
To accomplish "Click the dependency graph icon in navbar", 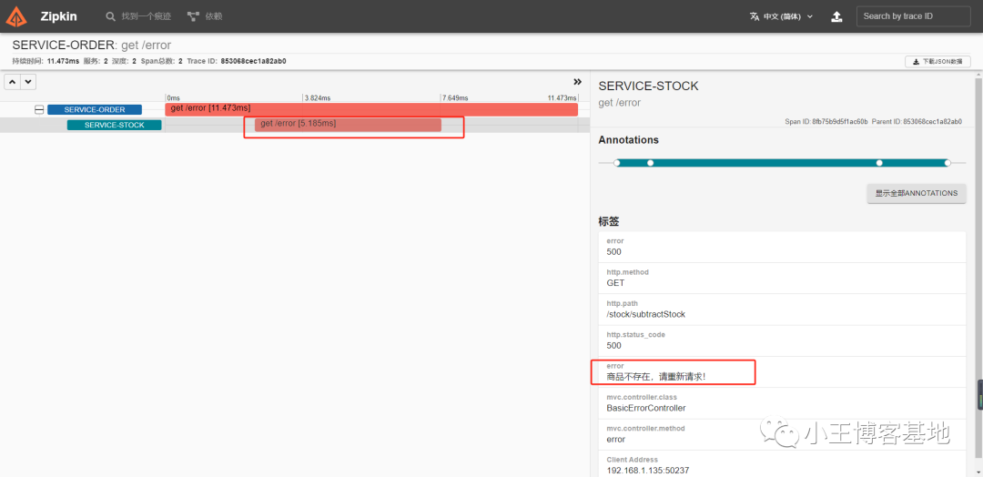I will pyautogui.click(x=193, y=16).
